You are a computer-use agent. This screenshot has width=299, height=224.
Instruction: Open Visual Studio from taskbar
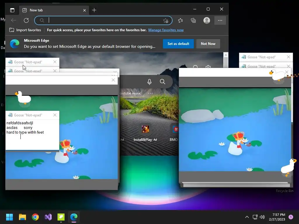pos(48,217)
